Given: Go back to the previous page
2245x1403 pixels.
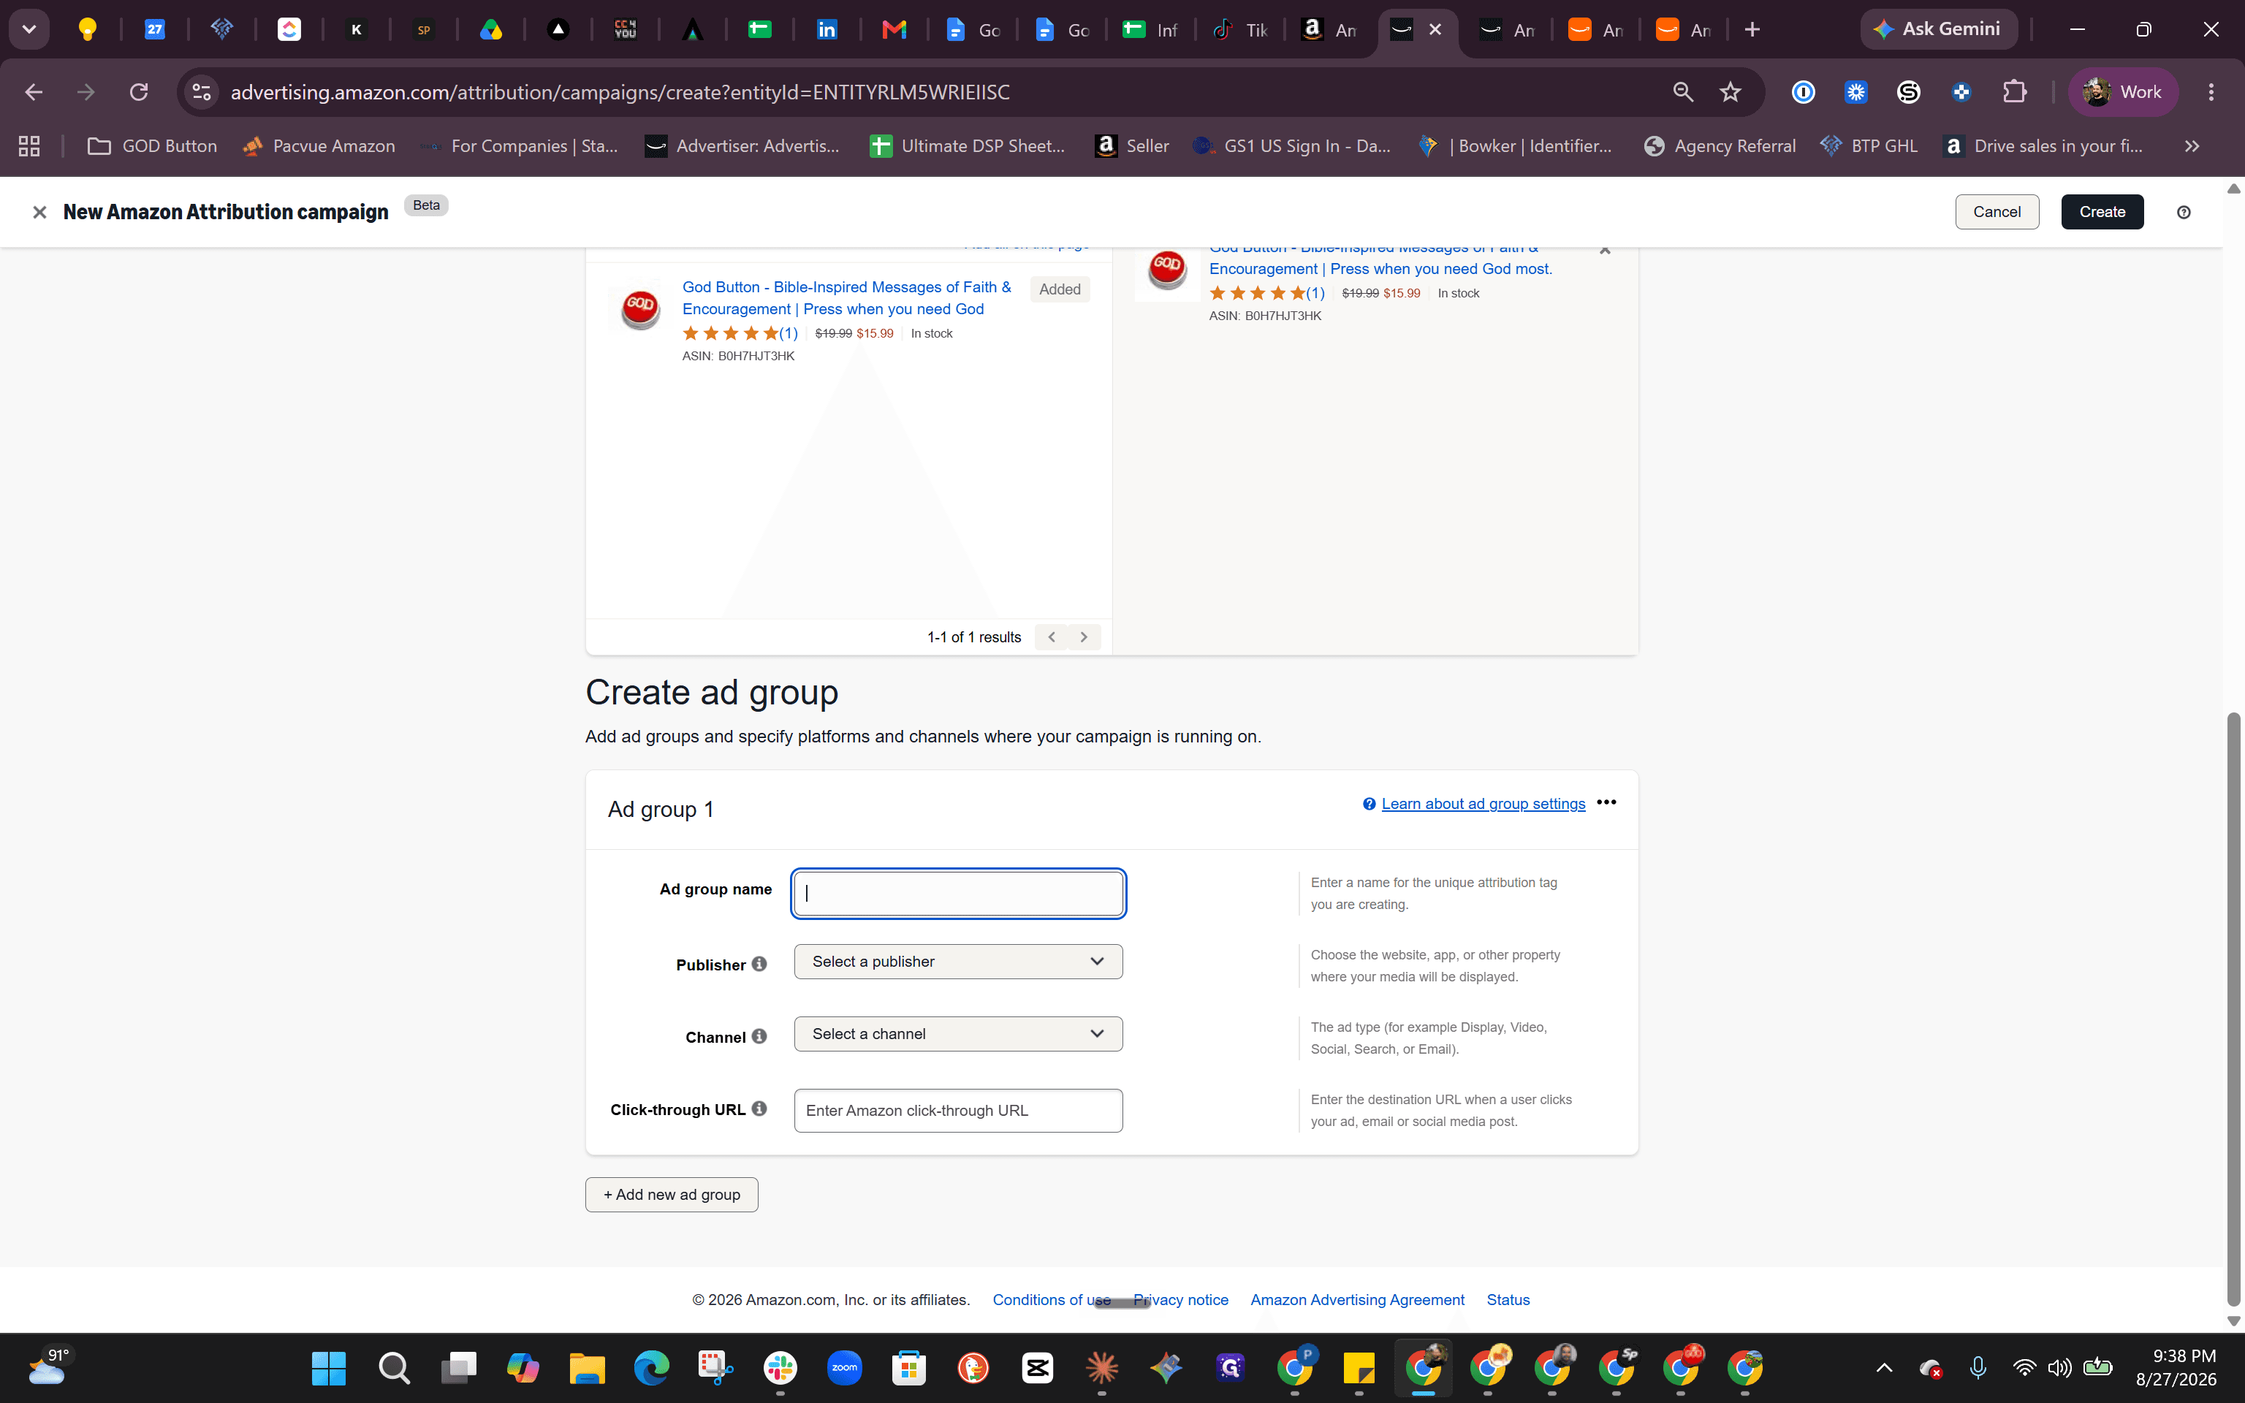Looking at the screenshot, I should pos(34,92).
